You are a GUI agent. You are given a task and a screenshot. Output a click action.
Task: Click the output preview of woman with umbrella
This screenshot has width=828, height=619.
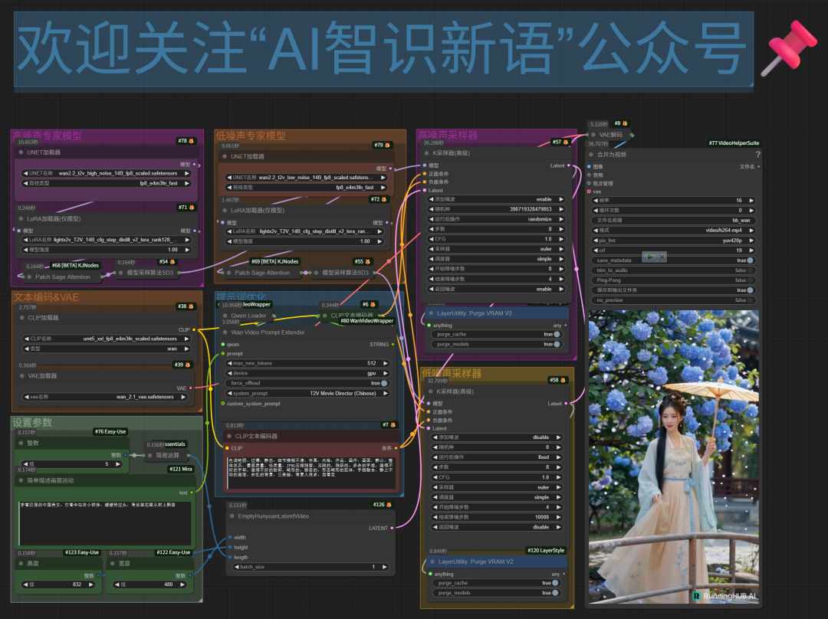[x=674, y=457]
